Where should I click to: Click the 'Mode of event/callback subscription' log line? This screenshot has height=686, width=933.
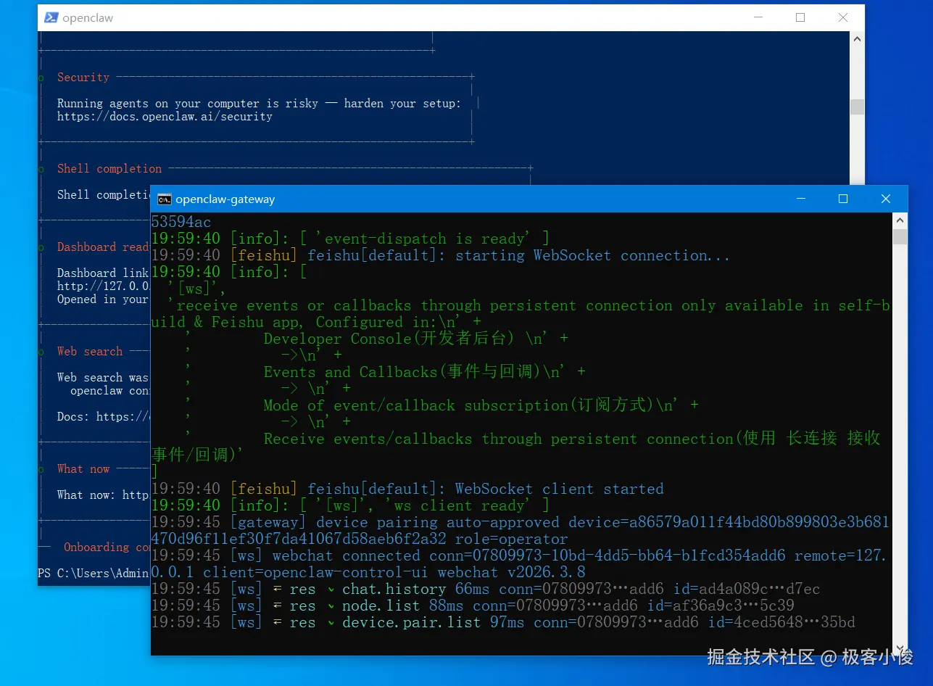pyautogui.click(x=481, y=405)
